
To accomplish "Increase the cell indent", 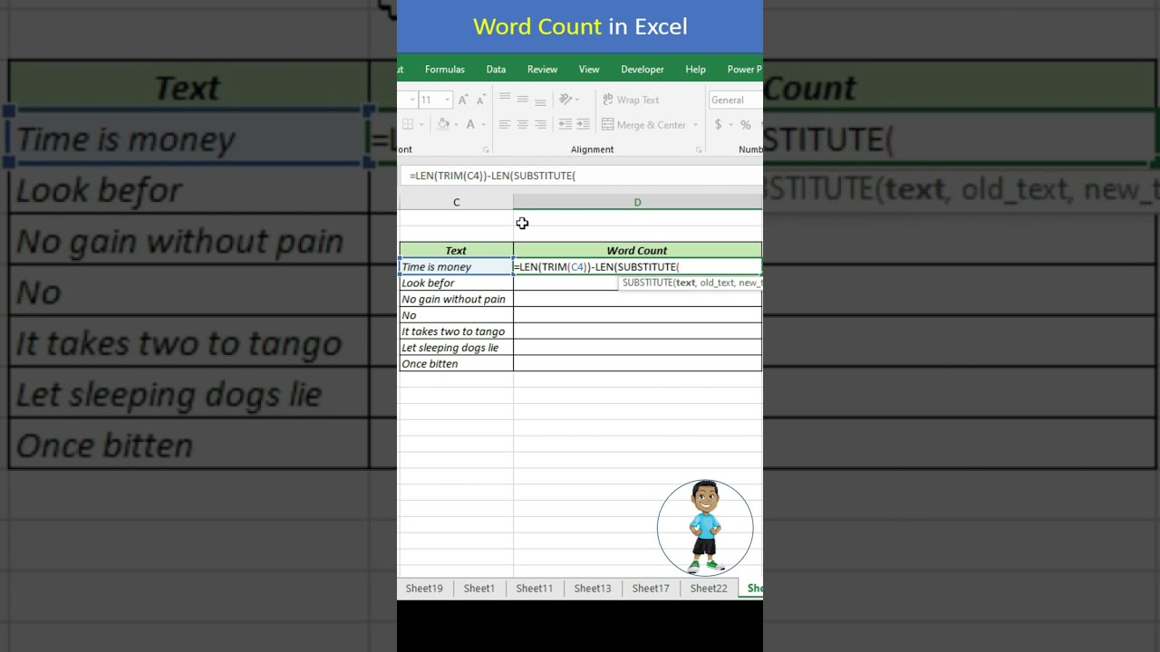I will [583, 125].
